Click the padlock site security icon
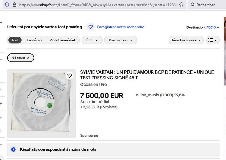Image resolution: width=226 pixels, height=160 pixels. click(15, 5)
